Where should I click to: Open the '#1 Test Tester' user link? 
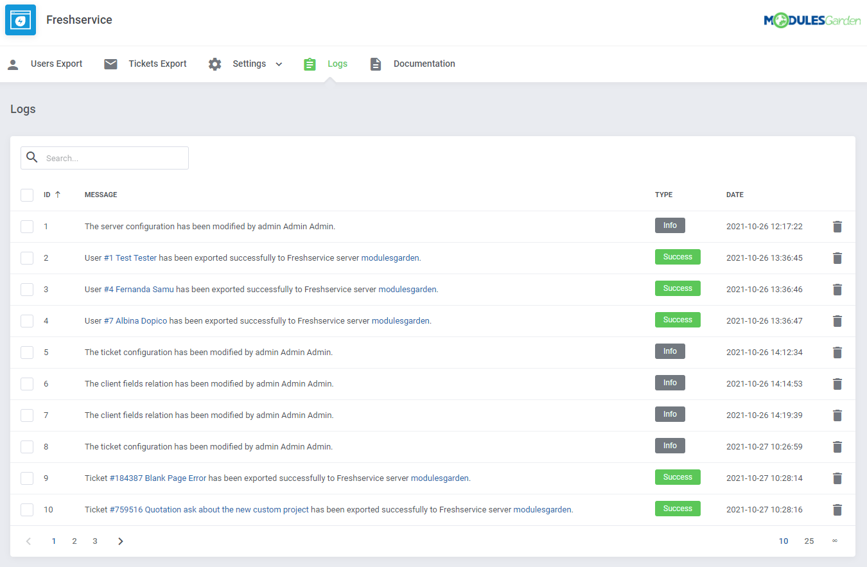pos(130,258)
